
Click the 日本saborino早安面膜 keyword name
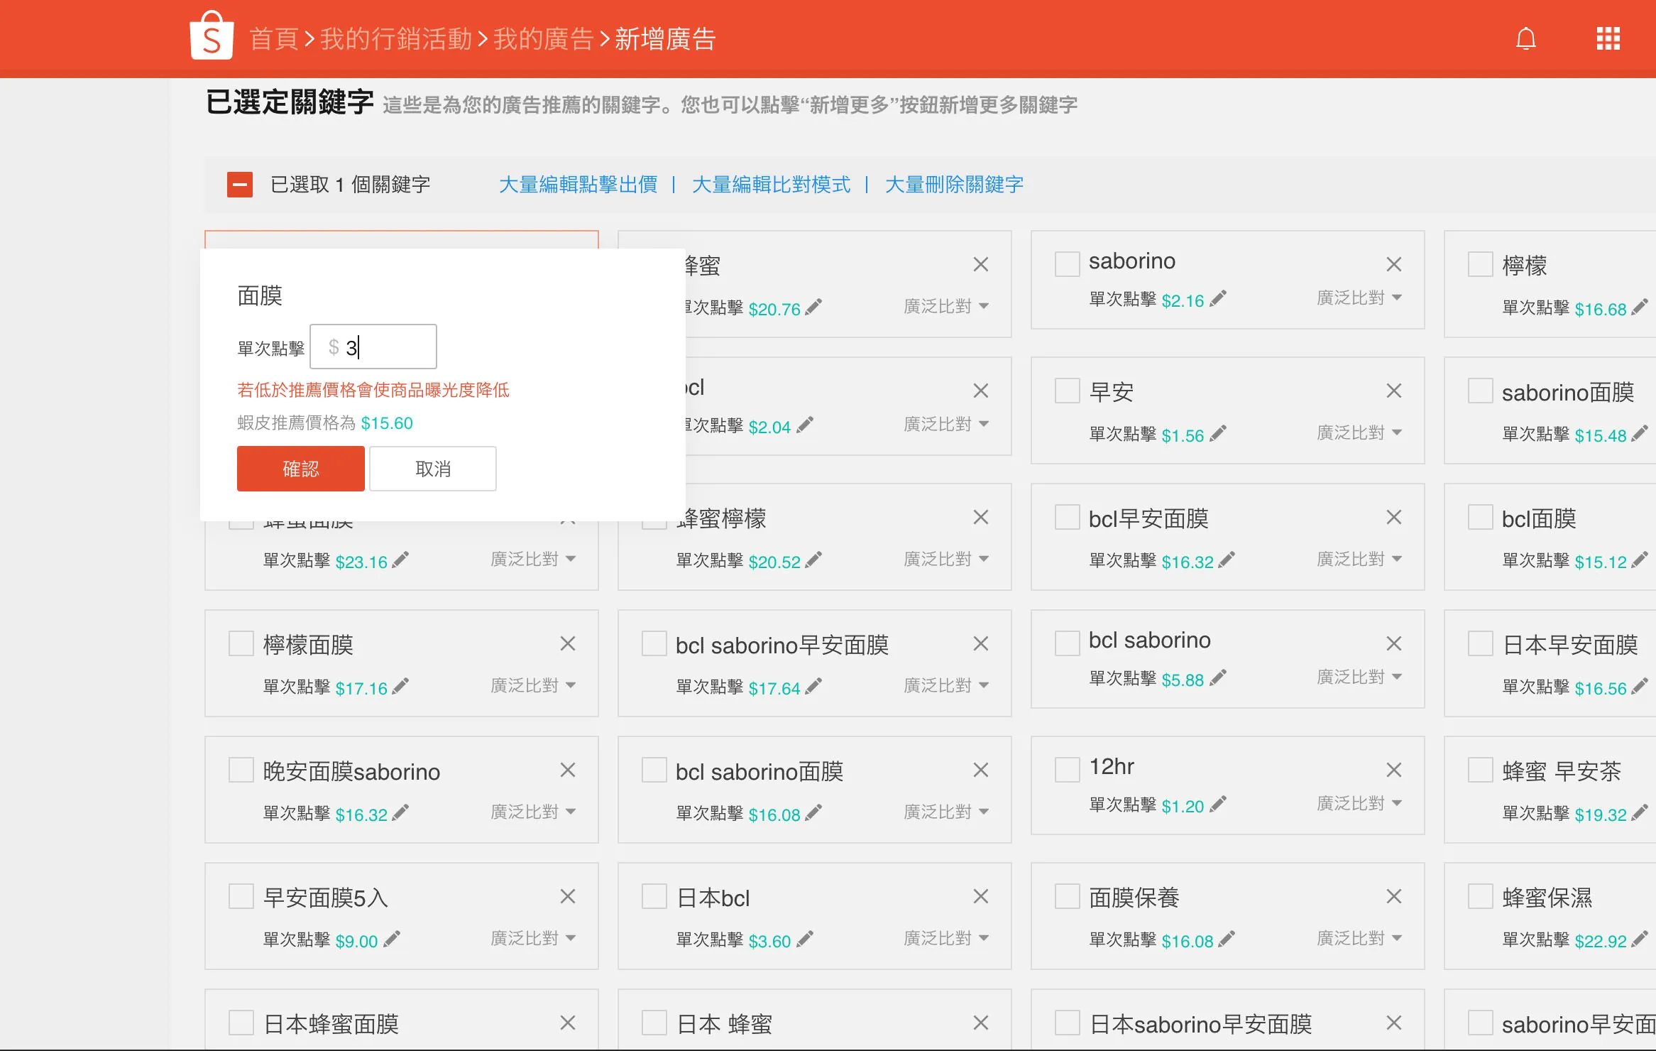[x=1200, y=1024]
